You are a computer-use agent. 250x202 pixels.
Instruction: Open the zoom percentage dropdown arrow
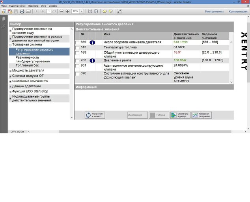(x=82, y=11)
